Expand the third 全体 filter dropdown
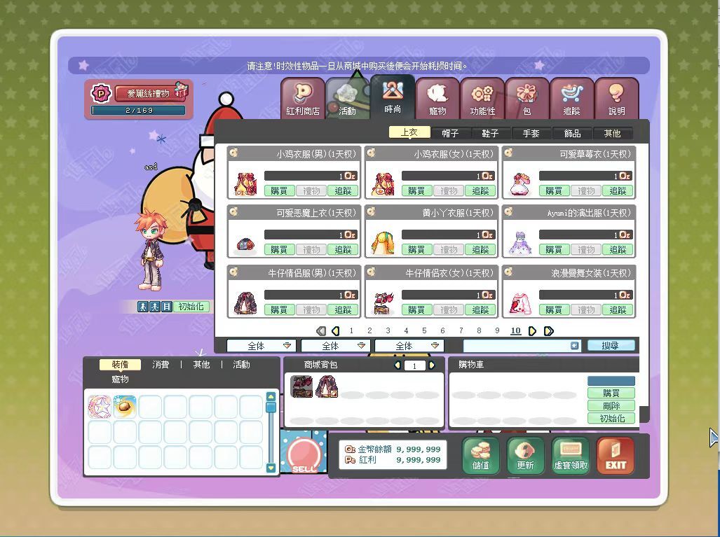This screenshot has width=720, height=537. click(409, 346)
